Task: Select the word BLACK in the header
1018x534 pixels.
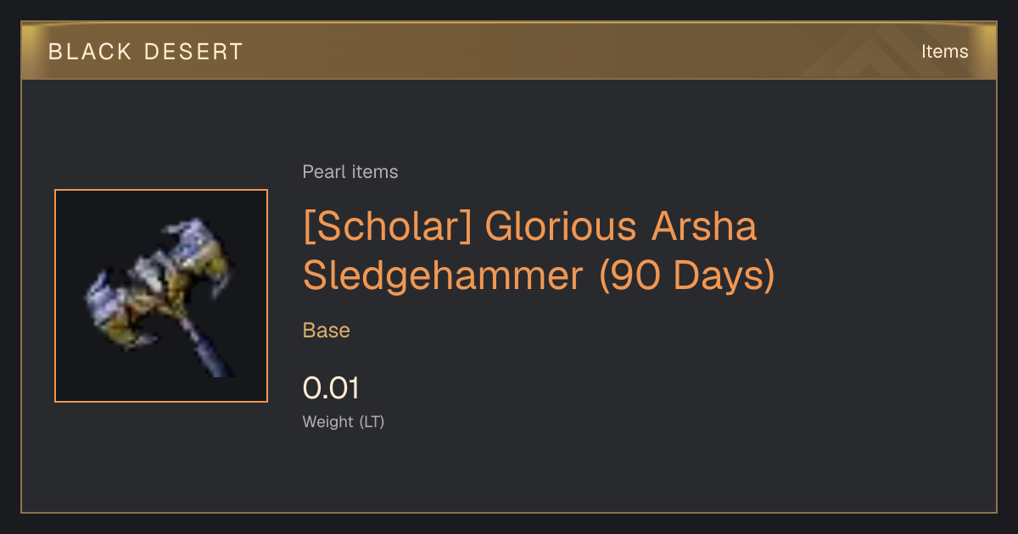Action: click(x=91, y=52)
